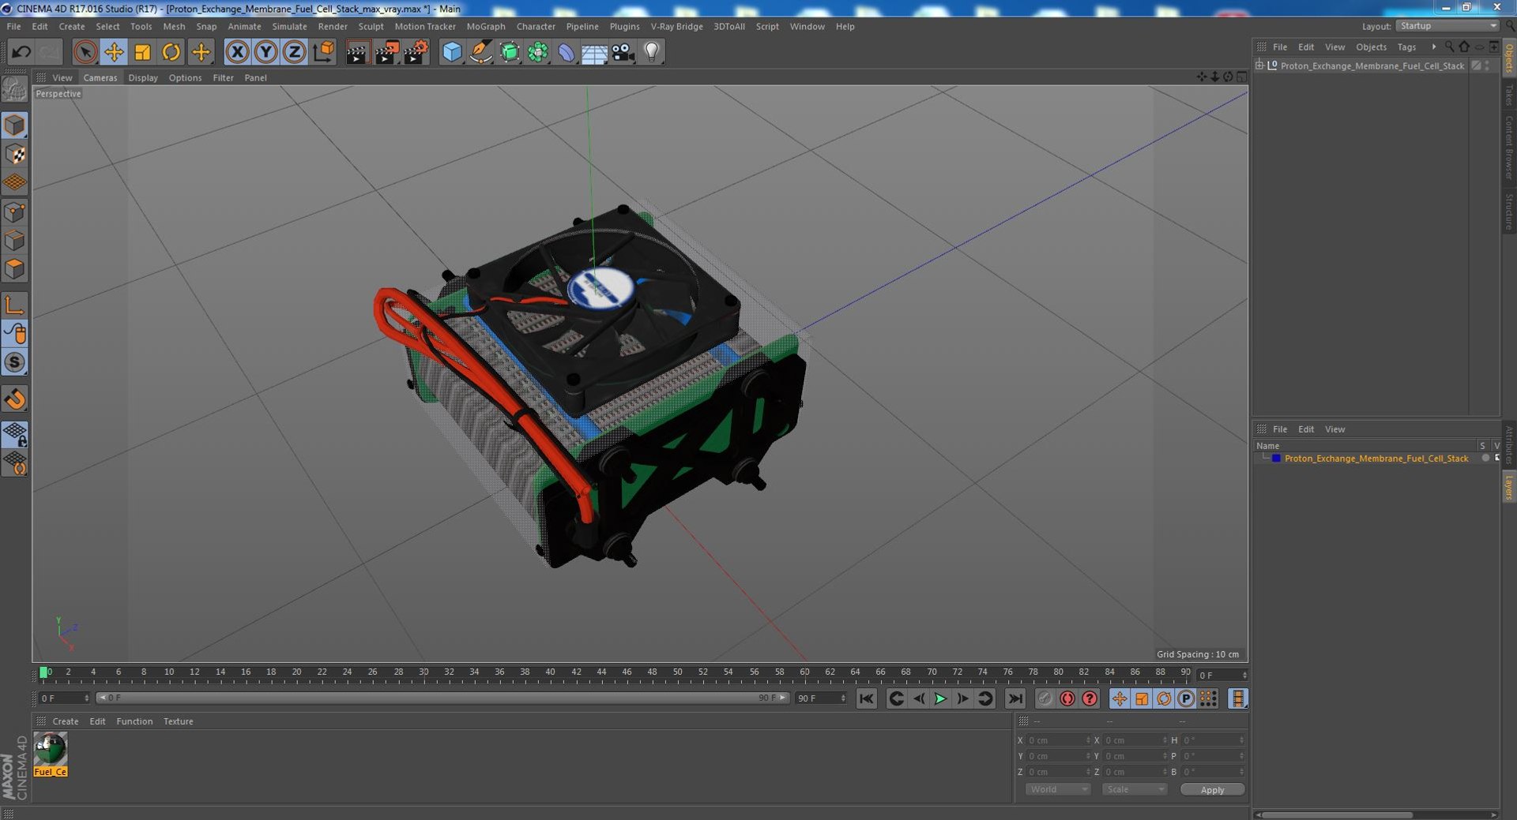Open the Timeline layout selector

point(1238,698)
